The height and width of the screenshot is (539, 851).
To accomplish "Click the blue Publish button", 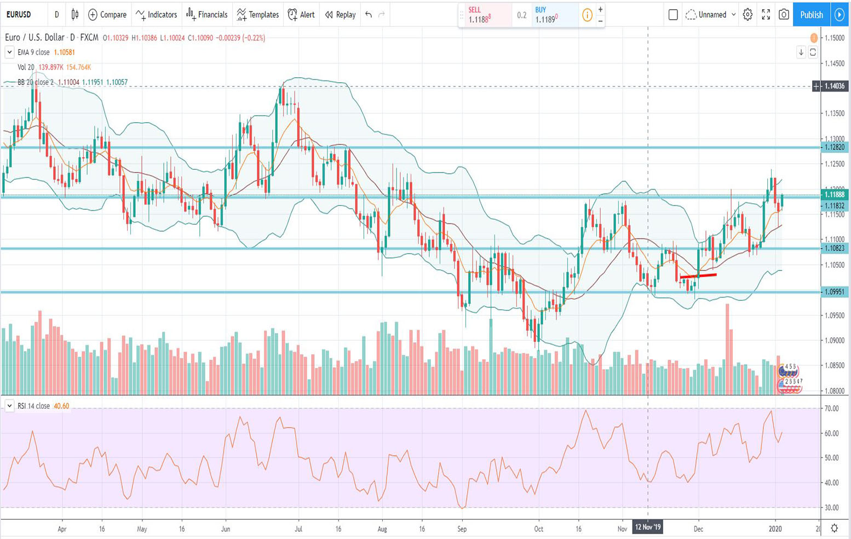I will click(811, 15).
